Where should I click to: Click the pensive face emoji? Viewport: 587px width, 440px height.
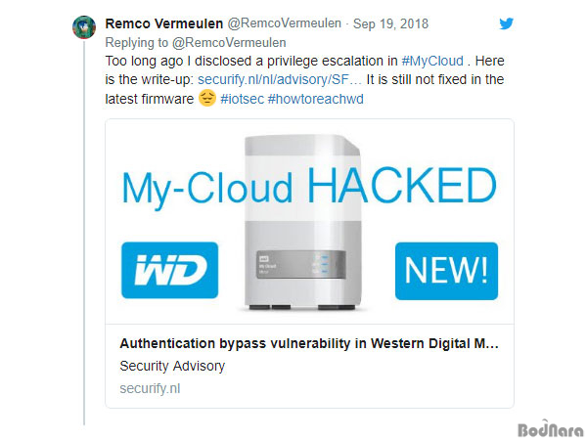pyautogui.click(x=207, y=99)
